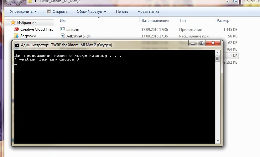The height and width of the screenshot is (157, 260).
Task: Click the Загрузки folder icon in sidebar
Action: 16,36
